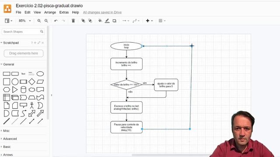The image size is (280, 157).
Task: Select the Valor do brilho decision diamond
Action: click(x=126, y=85)
